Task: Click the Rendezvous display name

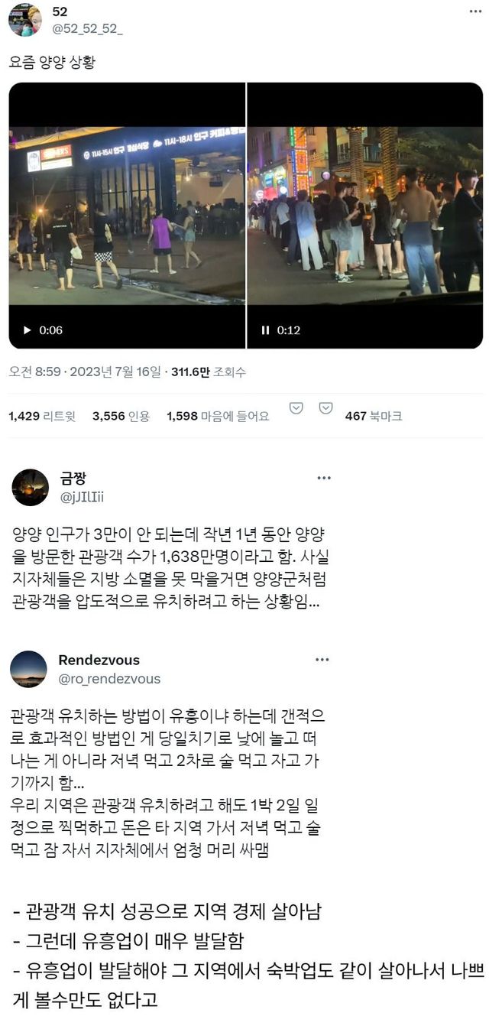Action: 99,660
